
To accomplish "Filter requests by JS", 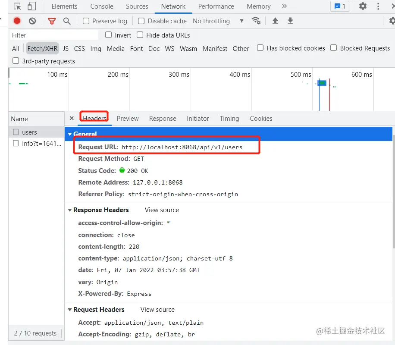I will [66, 48].
